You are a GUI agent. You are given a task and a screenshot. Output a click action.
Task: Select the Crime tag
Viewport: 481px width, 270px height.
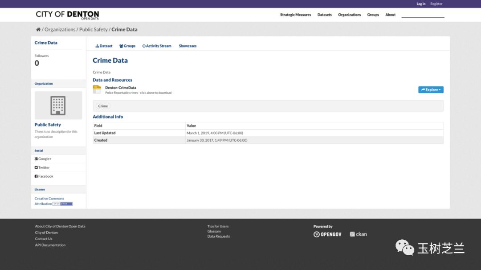(103, 106)
